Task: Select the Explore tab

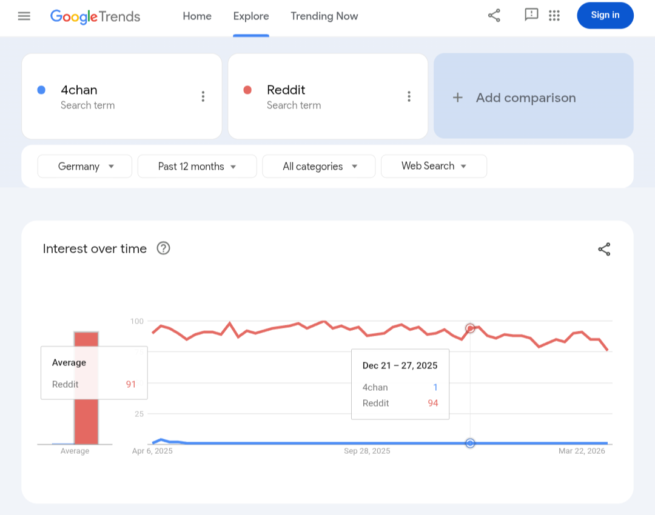Action: (251, 16)
